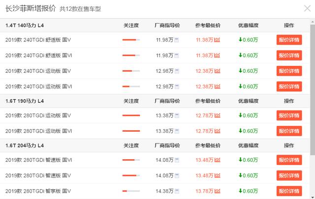Show price trend chart for 280TGDi 智速版 国V

[218, 175]
